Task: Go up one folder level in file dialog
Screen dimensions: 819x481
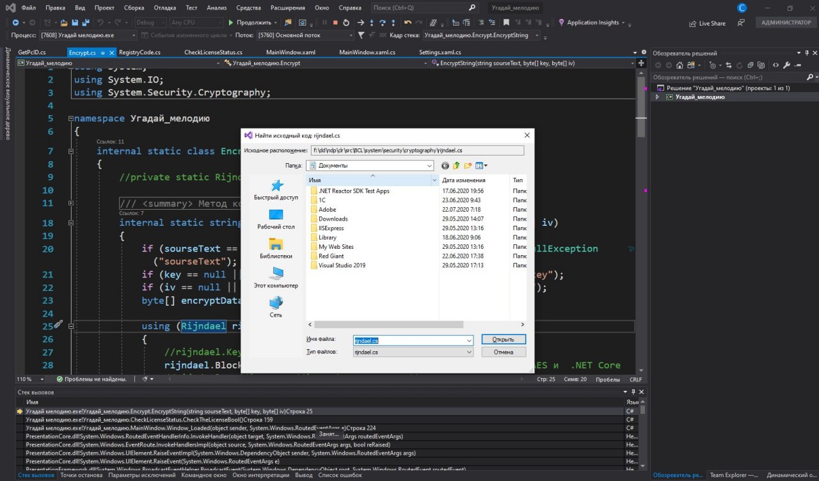Action: click(456, 166)
